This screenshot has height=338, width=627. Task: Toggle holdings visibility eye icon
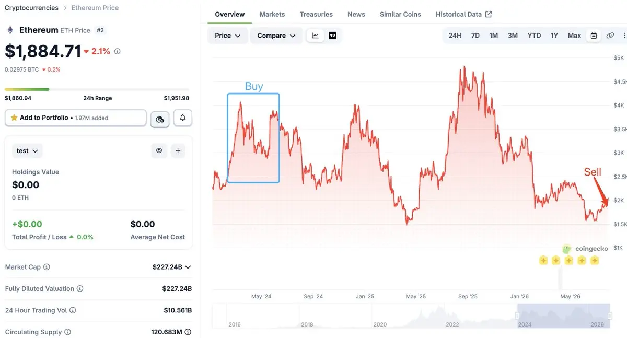coord(159,150)
